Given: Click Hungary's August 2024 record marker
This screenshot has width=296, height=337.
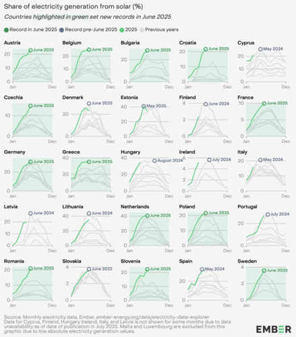Looking at the screenshot, I should (x=154, y=160).
